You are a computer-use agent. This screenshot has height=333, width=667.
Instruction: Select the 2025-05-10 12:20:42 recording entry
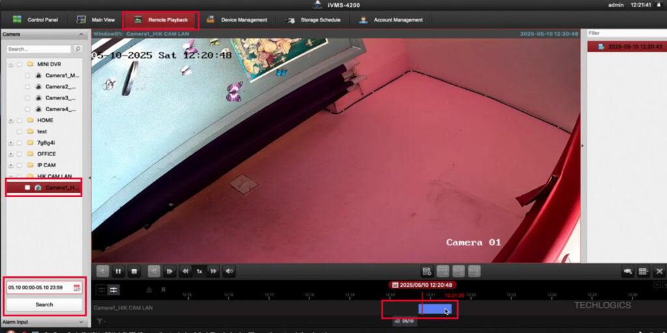626,47
